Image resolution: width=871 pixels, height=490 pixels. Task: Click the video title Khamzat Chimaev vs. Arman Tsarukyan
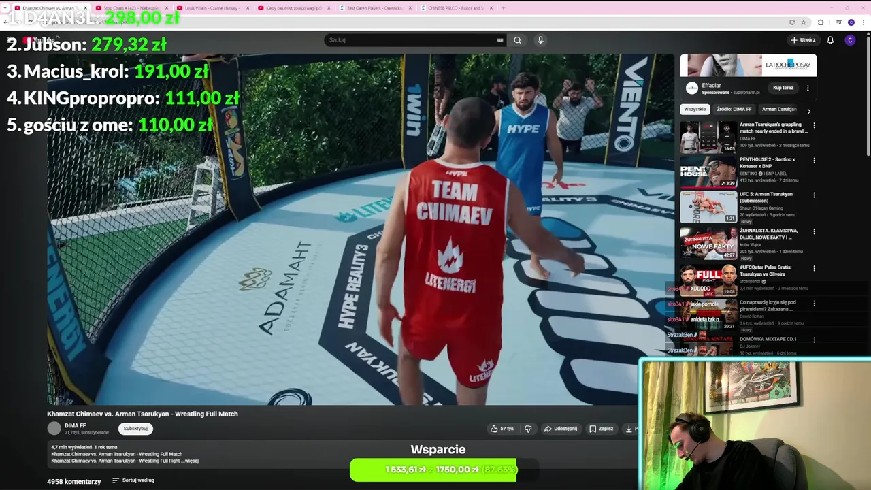142,414
